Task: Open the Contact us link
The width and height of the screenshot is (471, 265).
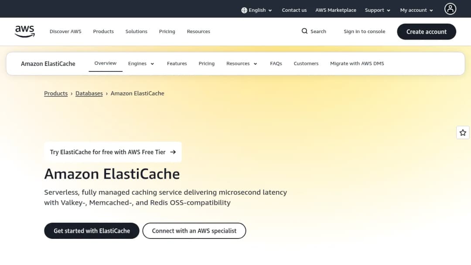Action: [x=294, y=10]
